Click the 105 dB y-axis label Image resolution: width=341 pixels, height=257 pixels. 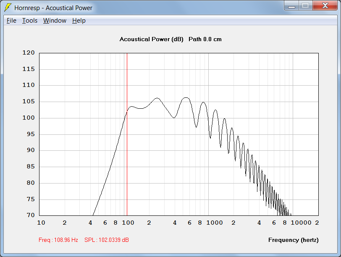point(29,102)
